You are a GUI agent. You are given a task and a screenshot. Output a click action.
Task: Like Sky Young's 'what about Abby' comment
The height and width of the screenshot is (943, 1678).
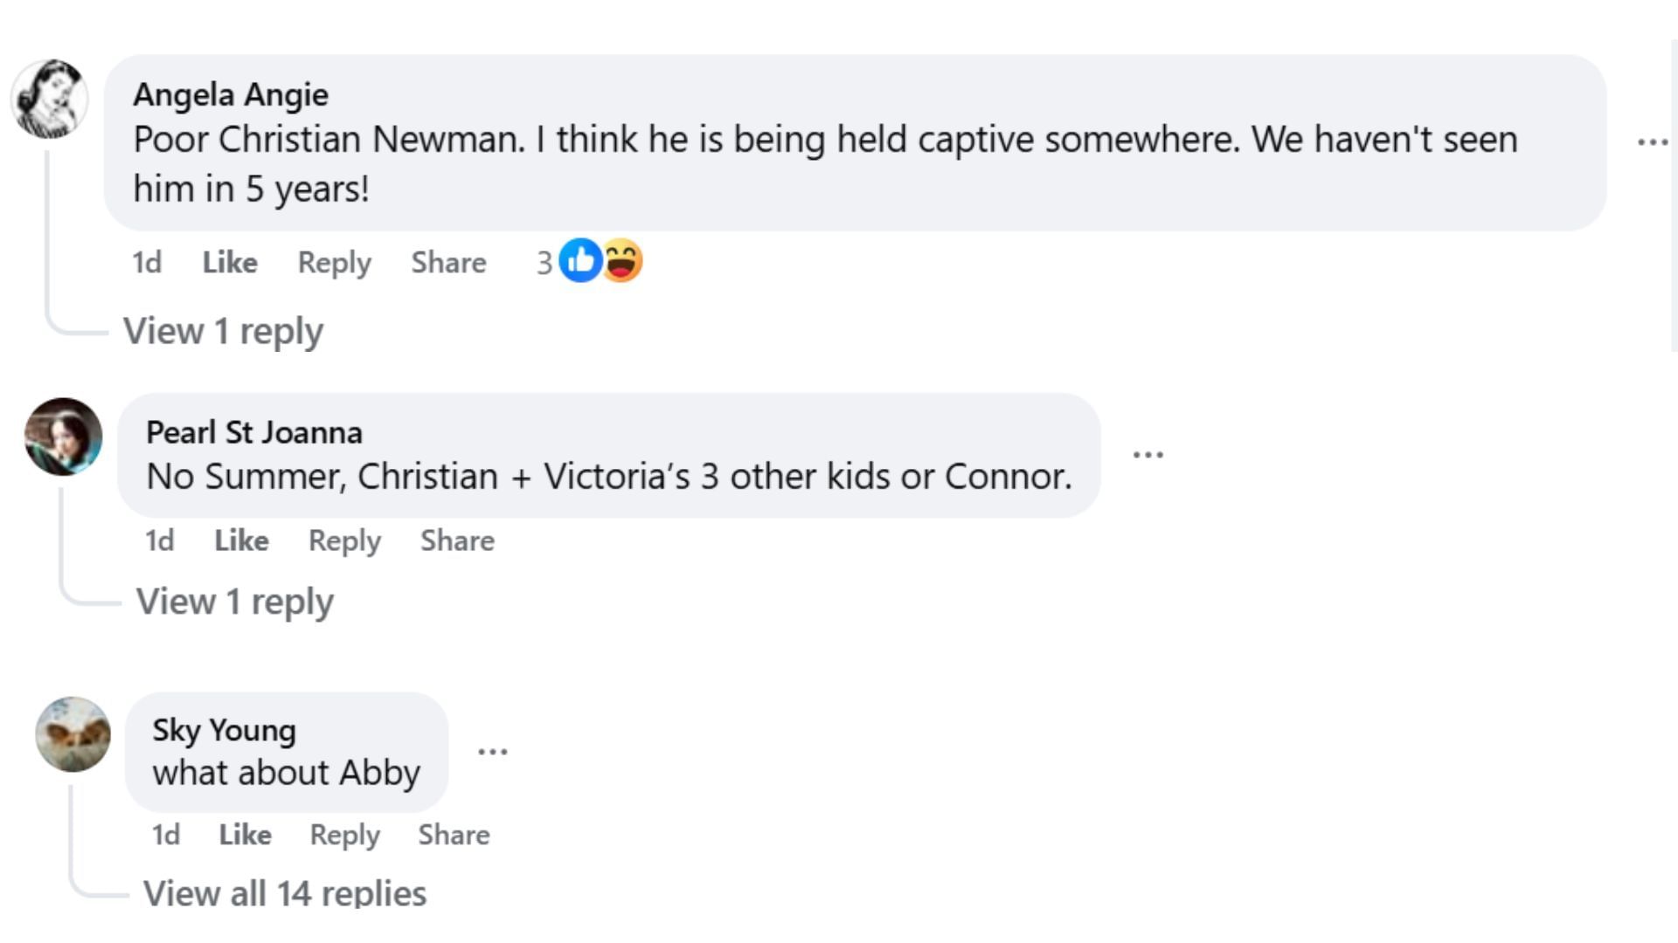click(x=245, y=835)
